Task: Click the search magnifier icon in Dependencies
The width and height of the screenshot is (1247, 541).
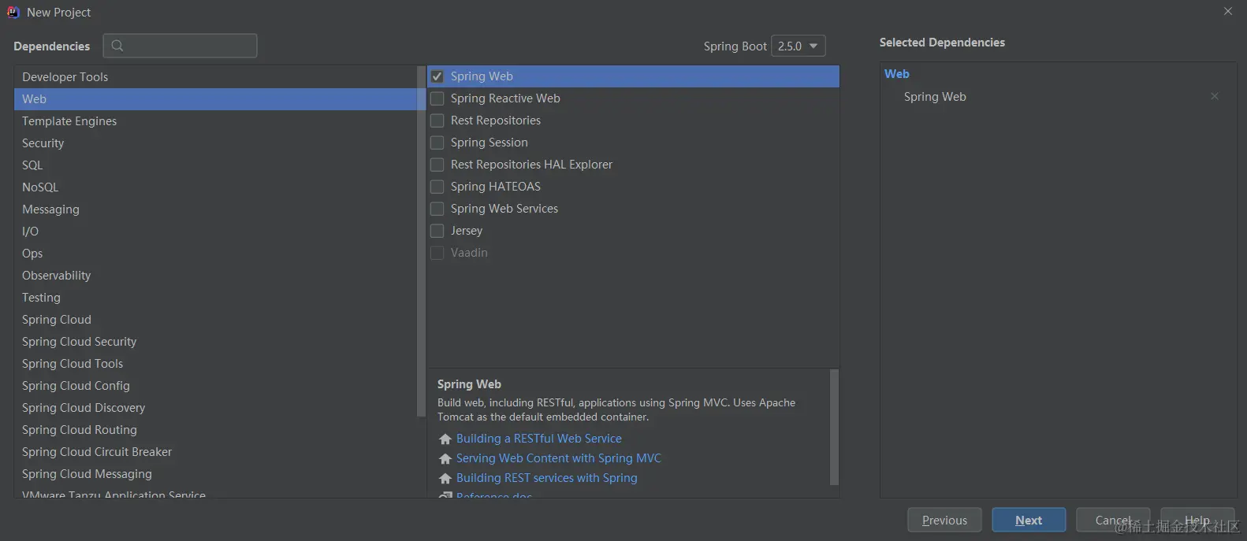Action: (x=117, y=46)
